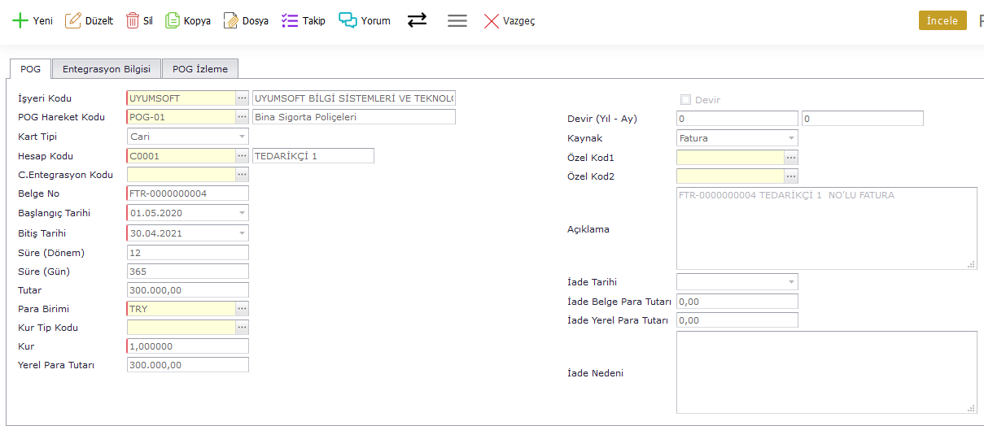Open the hamburger menu icon
The width and height of the screenshot is (984, 426).
pyautogui.click(x=457, y=21)
